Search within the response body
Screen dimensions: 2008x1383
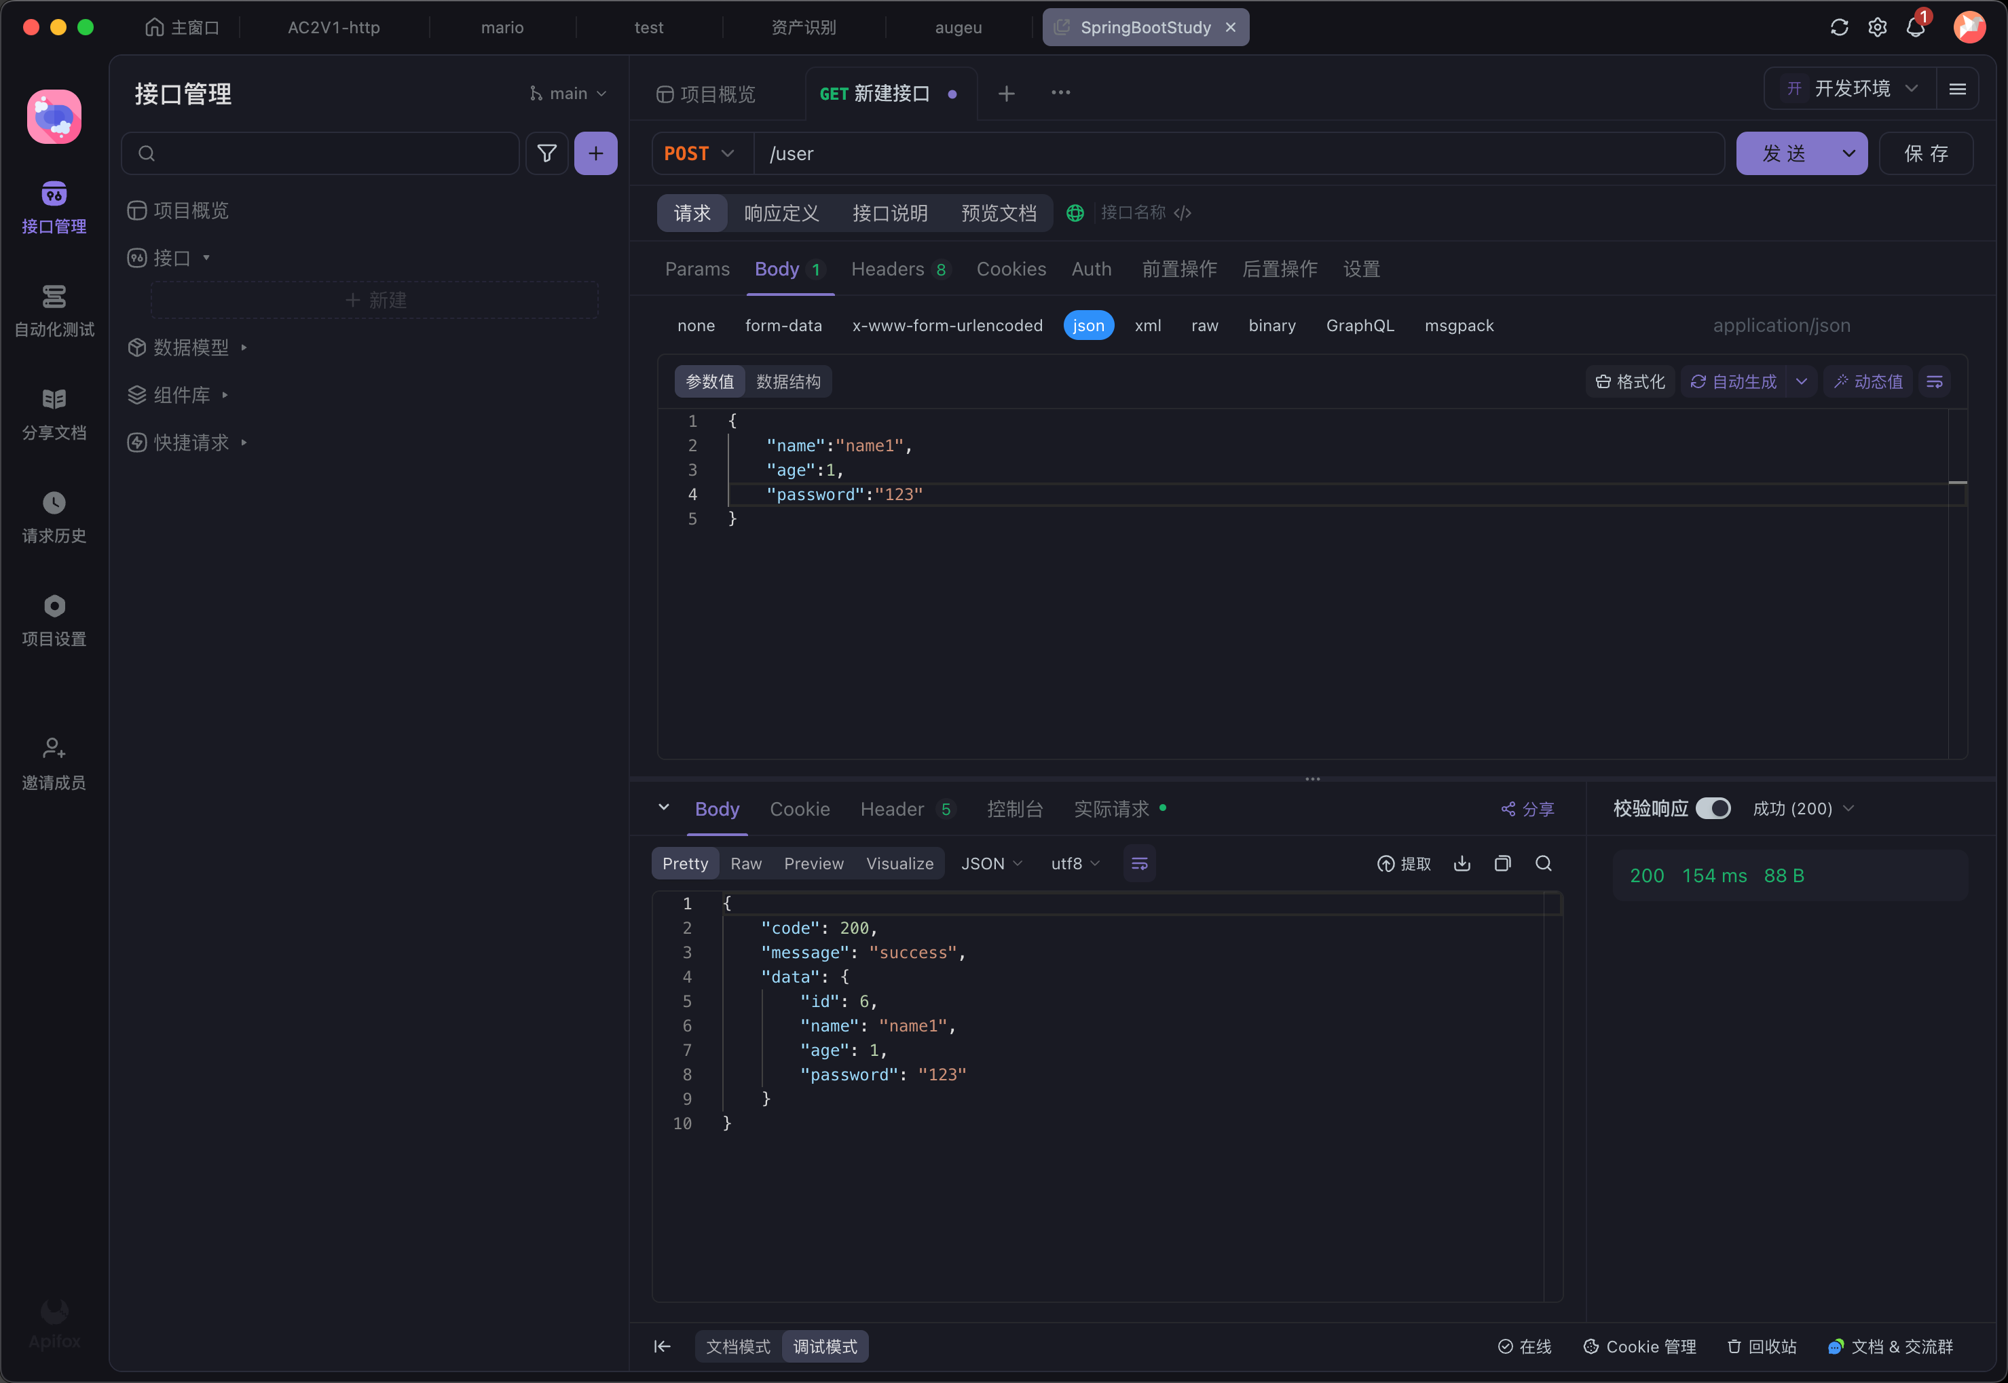click(x=1544, y=863)
